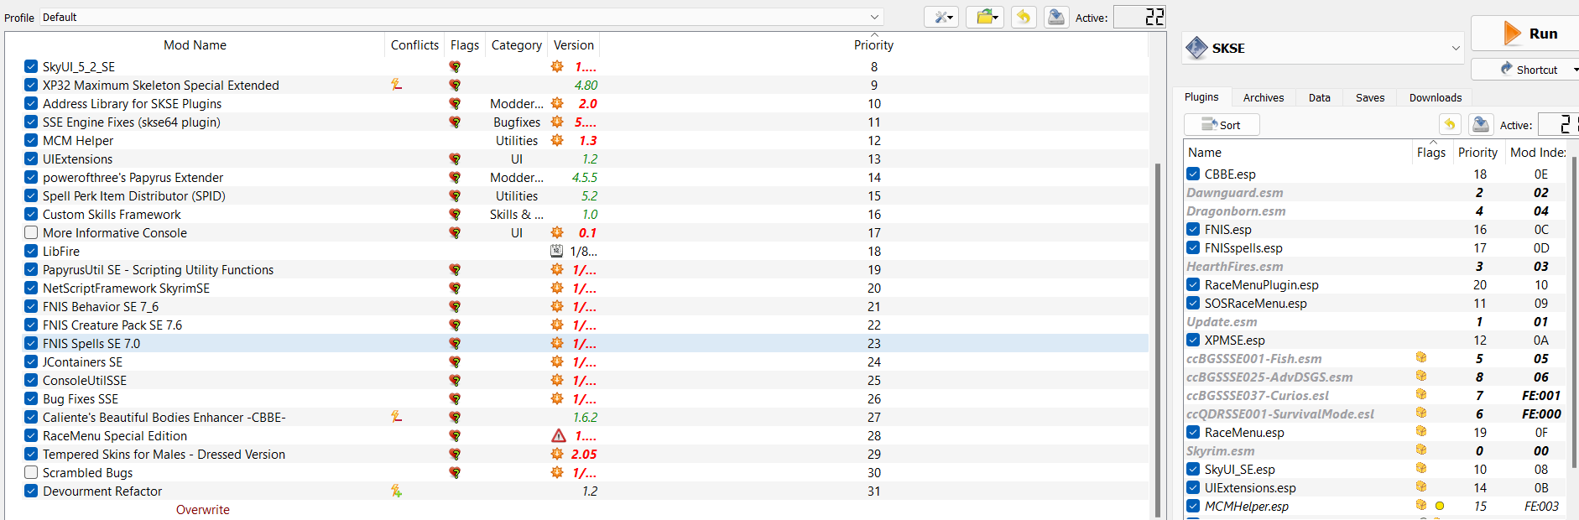1579x520 pixels.
Task: Click flags icon for FNIS Spells SE 7.0
Action: tap(455, 343)
